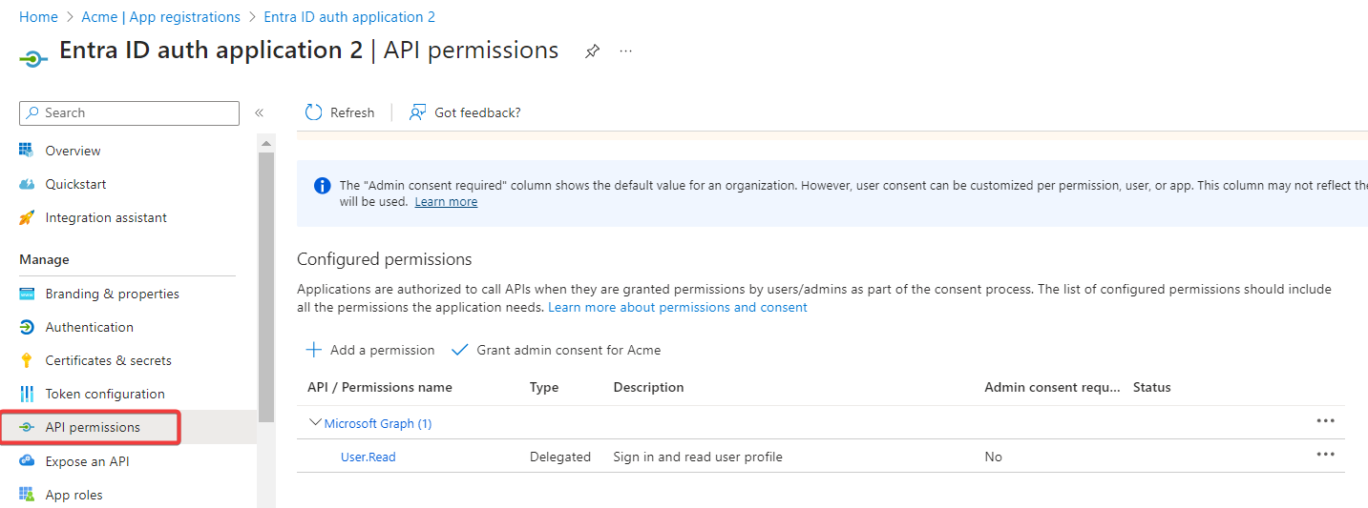Collapse the sidebar with double chevron
1368x508 pixels.
[x=259, y=112]
